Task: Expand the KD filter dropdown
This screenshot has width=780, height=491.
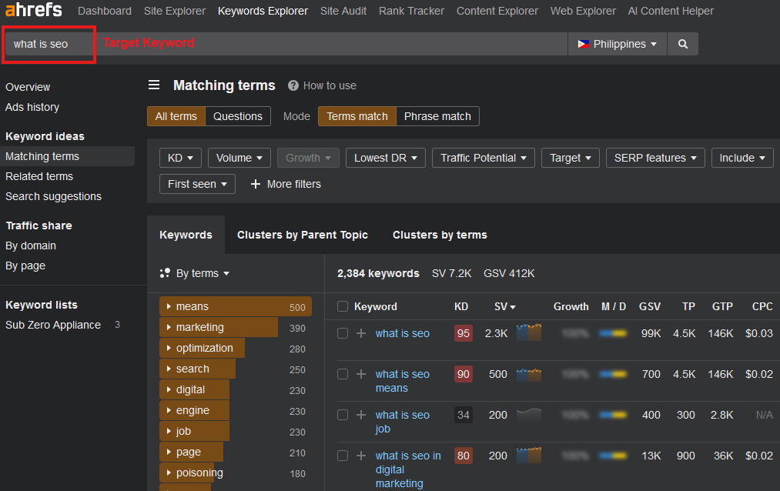Action: 180,158
